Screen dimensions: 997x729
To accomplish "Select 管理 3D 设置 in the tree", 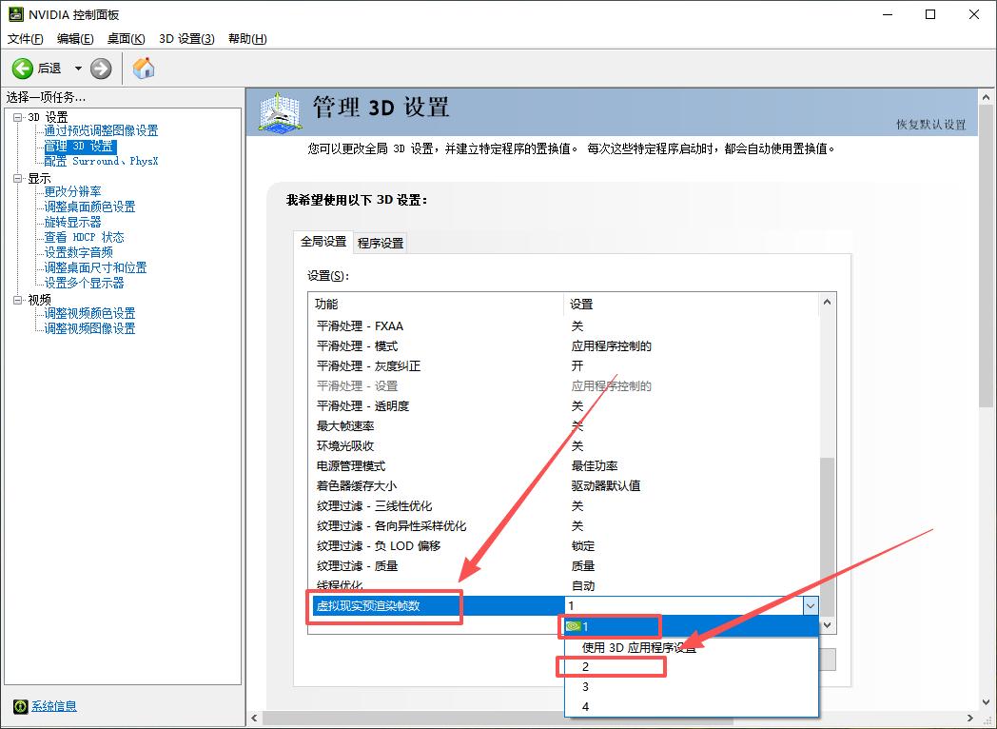I will click(79, 146).
